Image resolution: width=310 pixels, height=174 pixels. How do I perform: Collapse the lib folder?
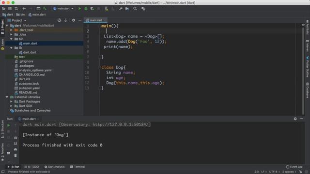coord(11,48)
